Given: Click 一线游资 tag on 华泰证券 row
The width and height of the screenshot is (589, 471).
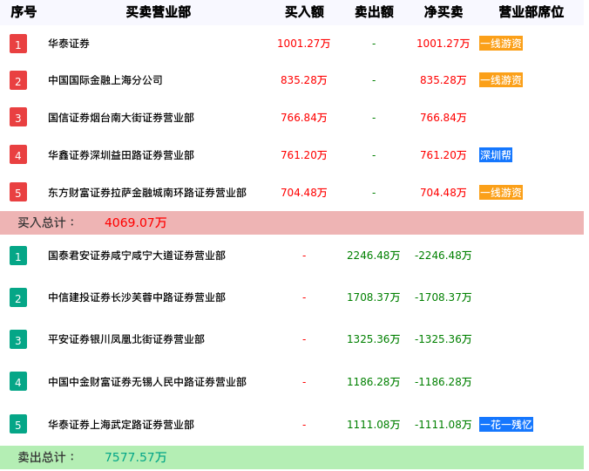Looking at the screenshot, I should pyautogui.click(x=501, y=44).
